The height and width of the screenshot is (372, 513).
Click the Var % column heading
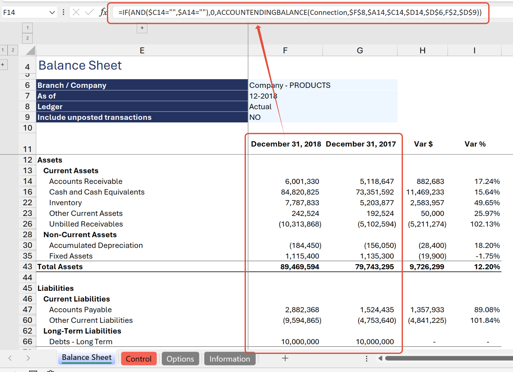coord(475,144)
